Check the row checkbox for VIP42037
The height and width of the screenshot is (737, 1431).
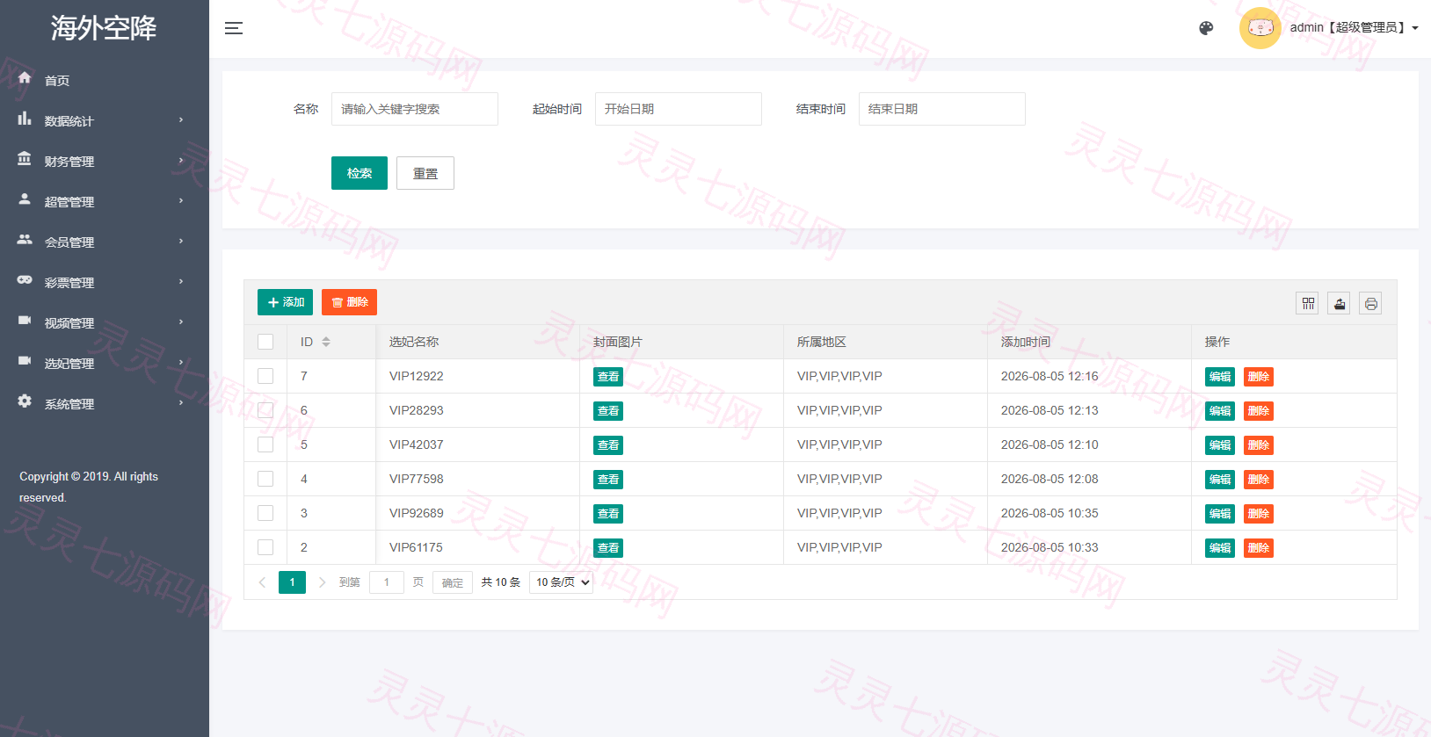pyautogui.click(x=265, y=444)
